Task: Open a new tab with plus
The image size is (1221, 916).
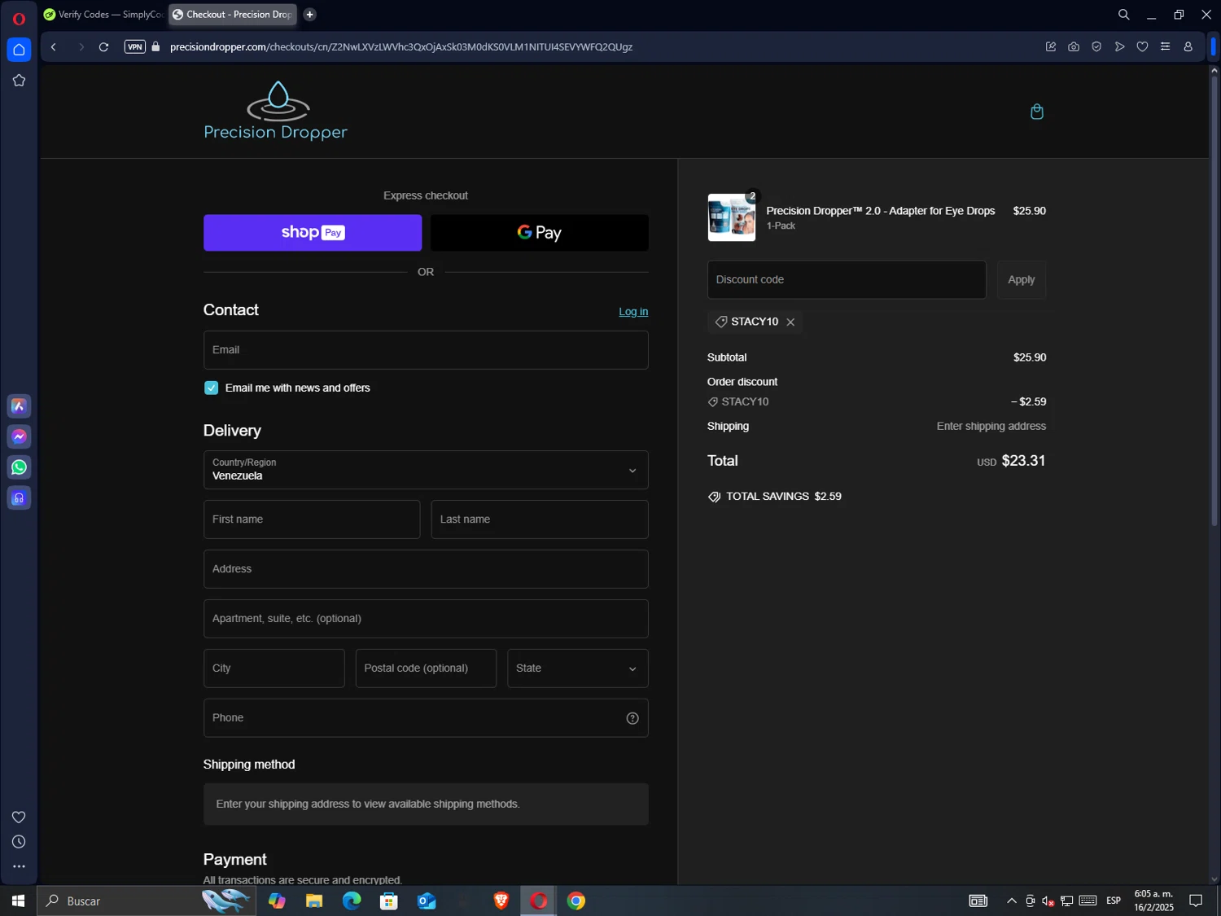Action: pos(309,15)
